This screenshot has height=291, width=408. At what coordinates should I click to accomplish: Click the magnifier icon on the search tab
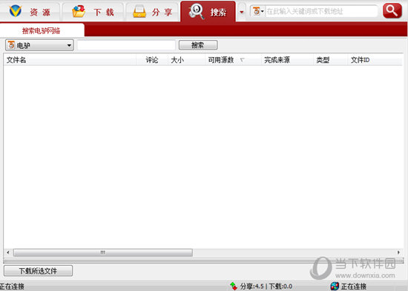coord(197,11)
